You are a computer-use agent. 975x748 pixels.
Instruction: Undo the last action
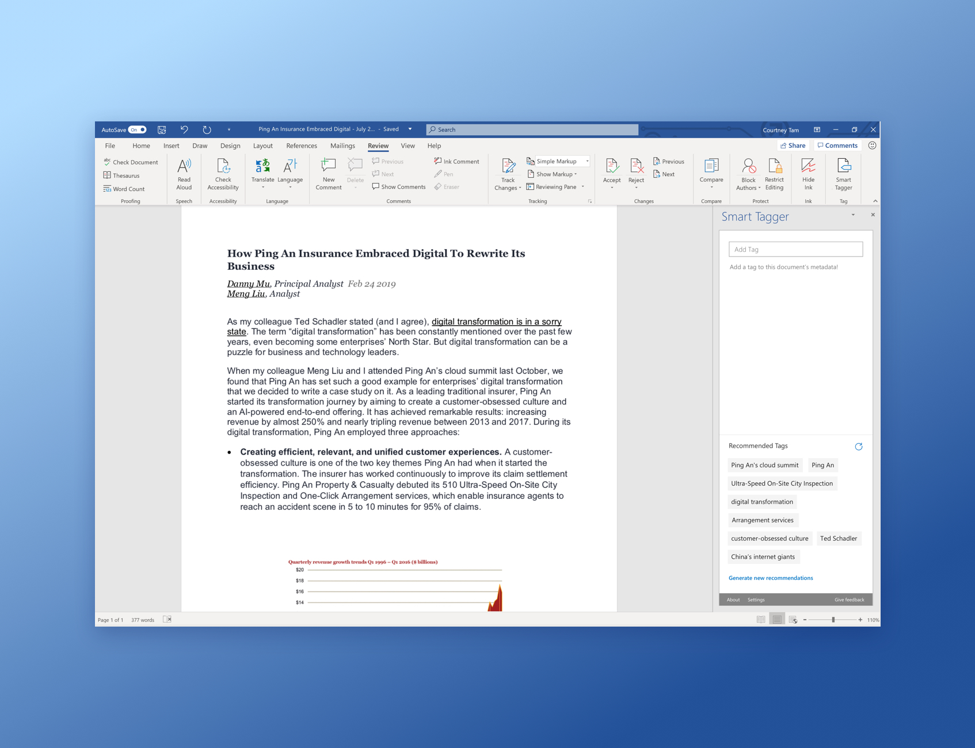tap(184, 129)
